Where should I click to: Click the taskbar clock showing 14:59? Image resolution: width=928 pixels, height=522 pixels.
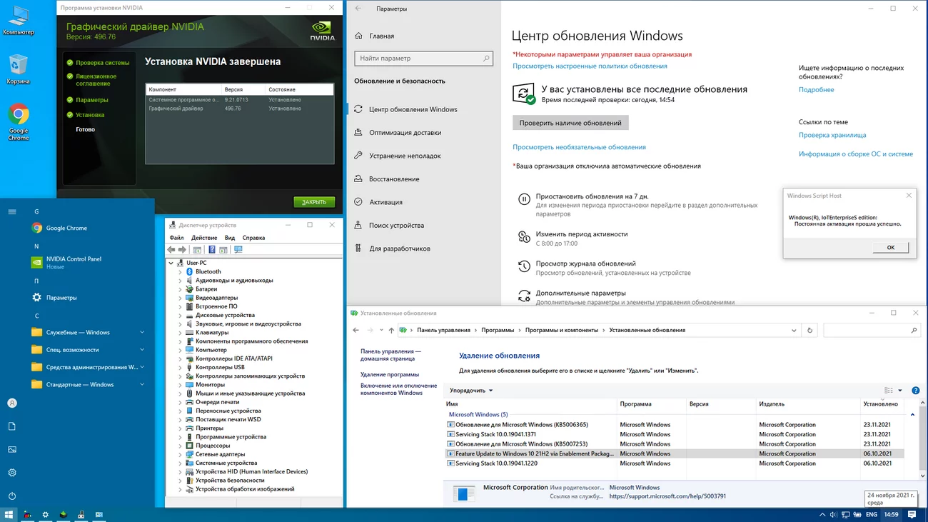pos(892,514)
